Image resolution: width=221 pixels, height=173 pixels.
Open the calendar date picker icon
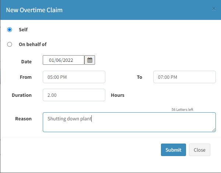pos(90,60)
